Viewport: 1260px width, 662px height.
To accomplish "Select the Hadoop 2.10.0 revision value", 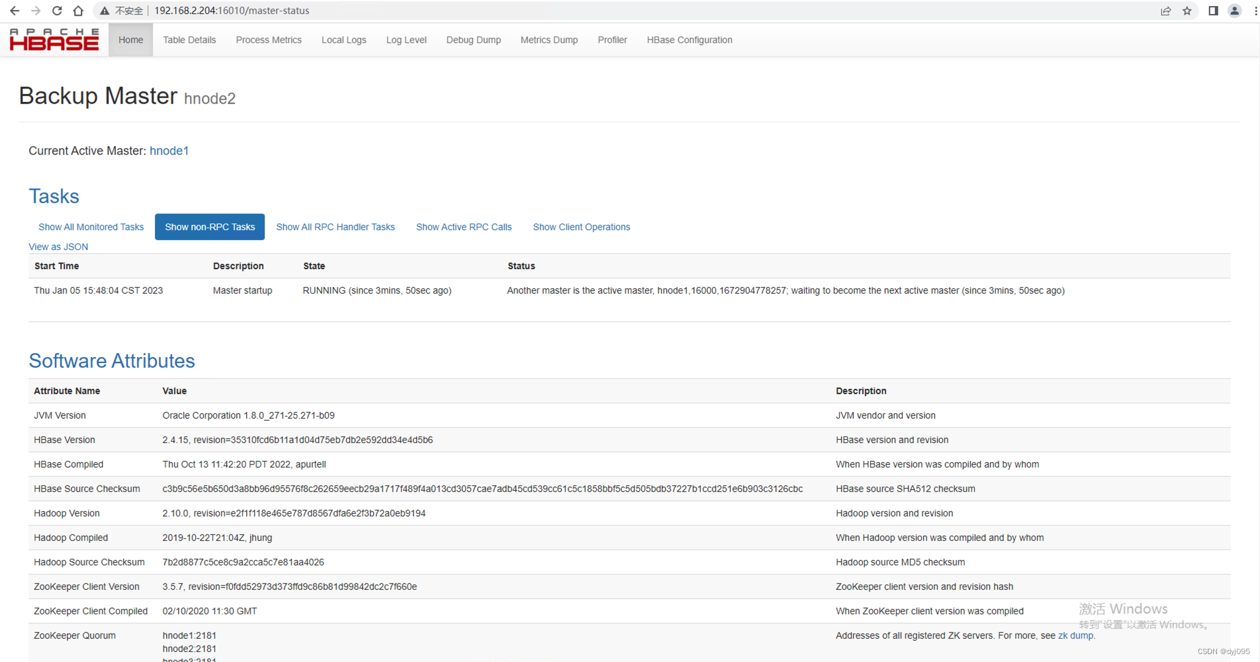I will 294,513.
